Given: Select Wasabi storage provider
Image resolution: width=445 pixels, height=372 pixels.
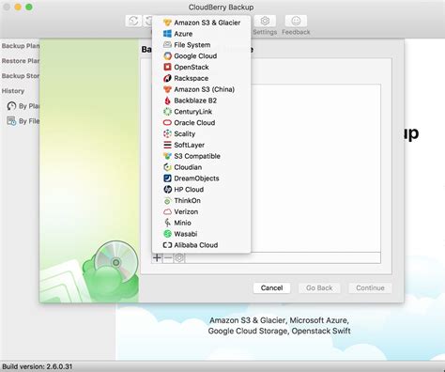Looking at the screenshot, I should [201, 234].
